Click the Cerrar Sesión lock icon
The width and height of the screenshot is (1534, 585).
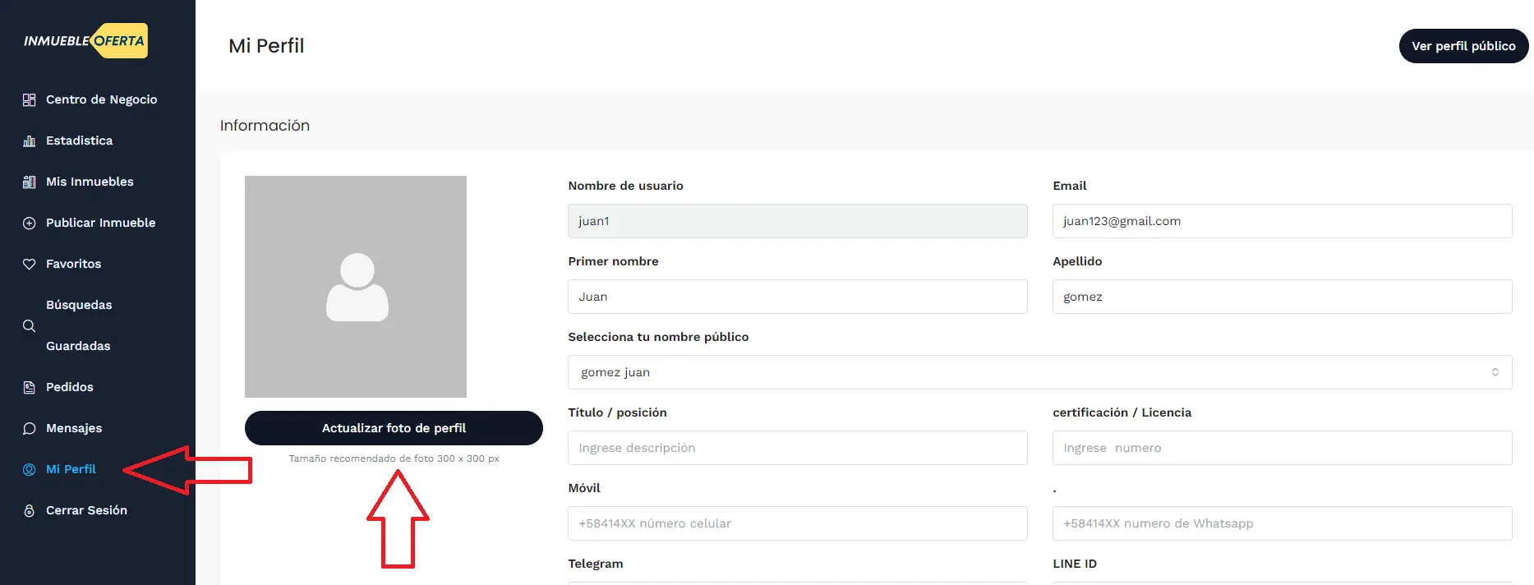30,510
